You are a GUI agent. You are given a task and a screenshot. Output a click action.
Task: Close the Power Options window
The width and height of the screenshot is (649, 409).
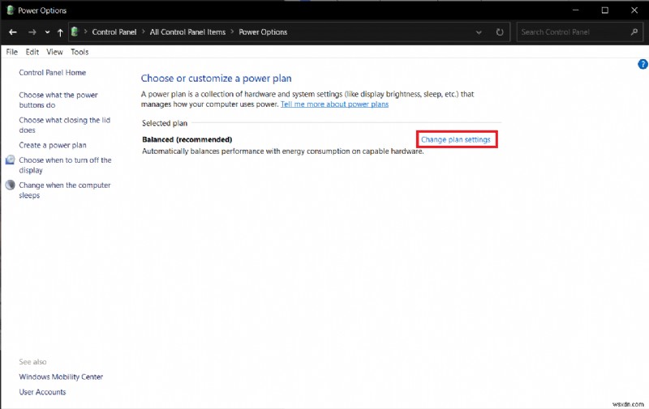pos(634,11)
